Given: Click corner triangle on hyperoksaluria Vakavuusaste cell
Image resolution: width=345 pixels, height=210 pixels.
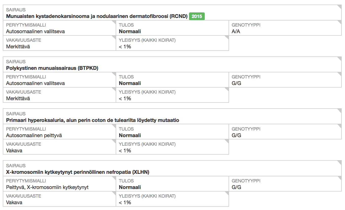Looking at the screenshot, I should [114, 141].
